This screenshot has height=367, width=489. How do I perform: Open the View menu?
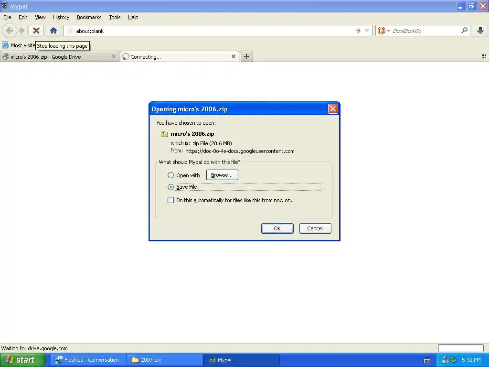pos(40,17)
